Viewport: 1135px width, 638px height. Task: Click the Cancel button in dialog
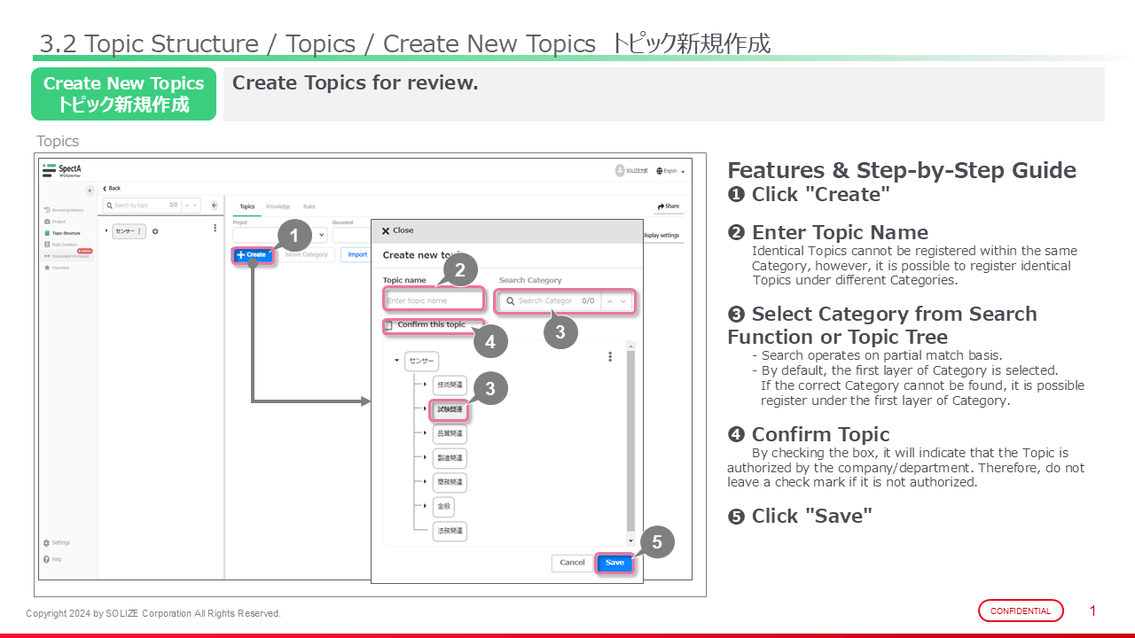(x=572, y=563)
